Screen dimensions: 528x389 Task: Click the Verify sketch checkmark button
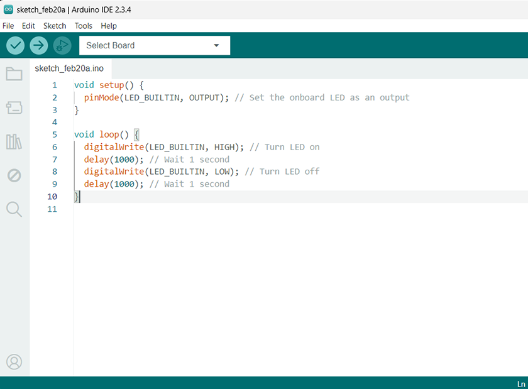tap(16, 45)
